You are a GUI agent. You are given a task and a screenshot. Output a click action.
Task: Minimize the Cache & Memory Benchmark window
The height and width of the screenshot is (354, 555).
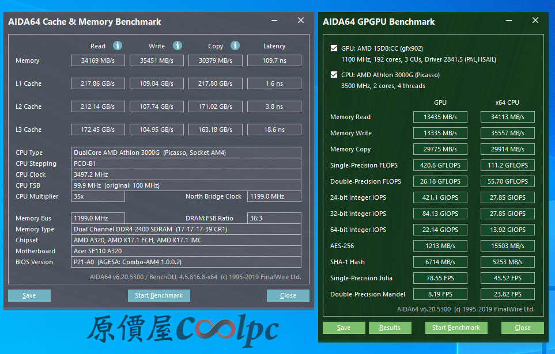point(274,21)
